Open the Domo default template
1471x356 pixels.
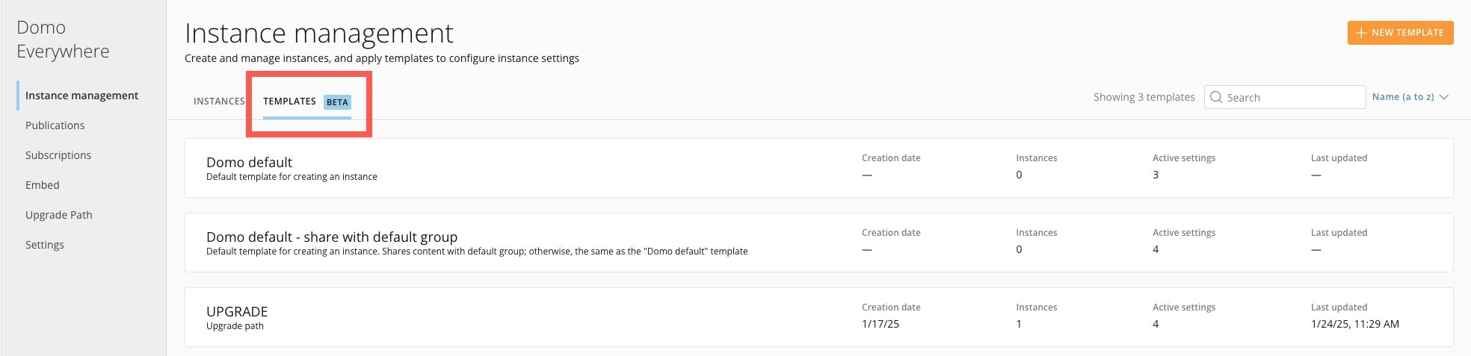point(249,163)
